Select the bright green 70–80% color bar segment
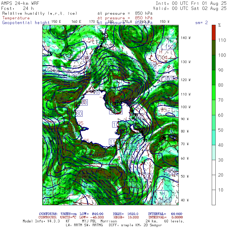 tap(214, 92)
